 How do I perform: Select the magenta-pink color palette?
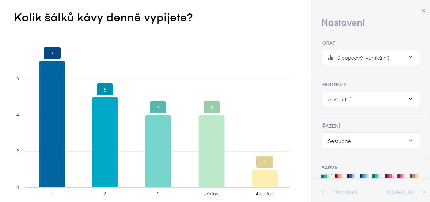tap(402, 176)
